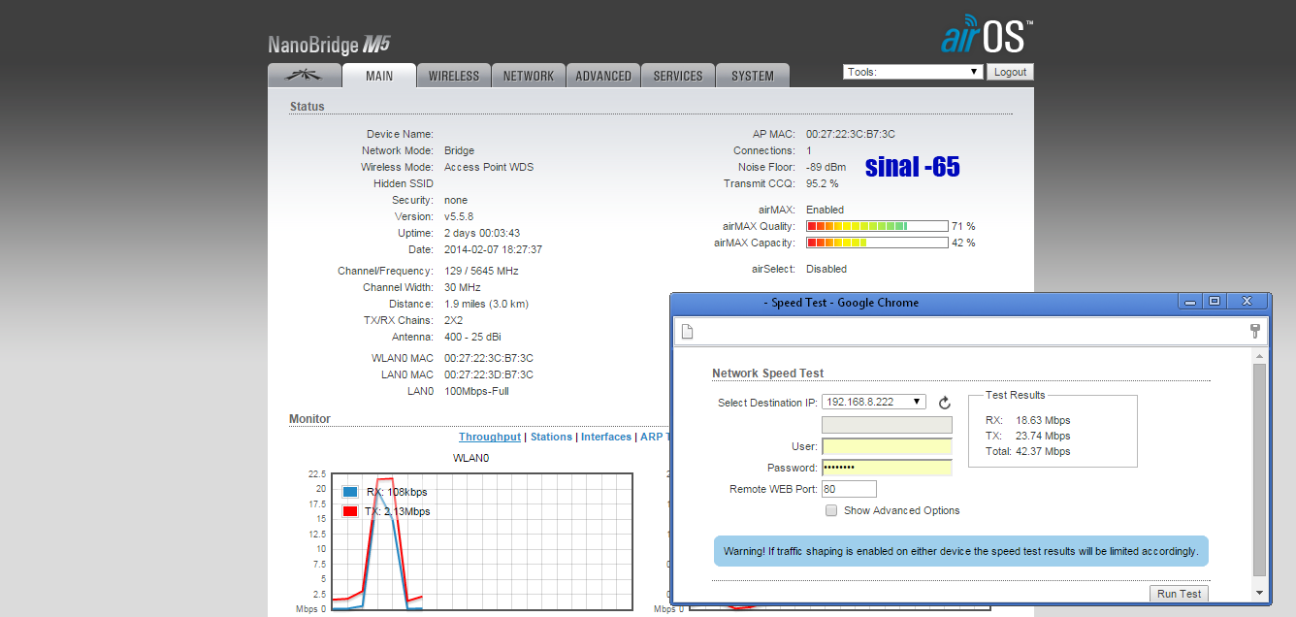Click the LAN0 MAC value 00:27:22:3D:B7:3C
The height and width of the screenshot is (617, 1296).
(489, 374)
